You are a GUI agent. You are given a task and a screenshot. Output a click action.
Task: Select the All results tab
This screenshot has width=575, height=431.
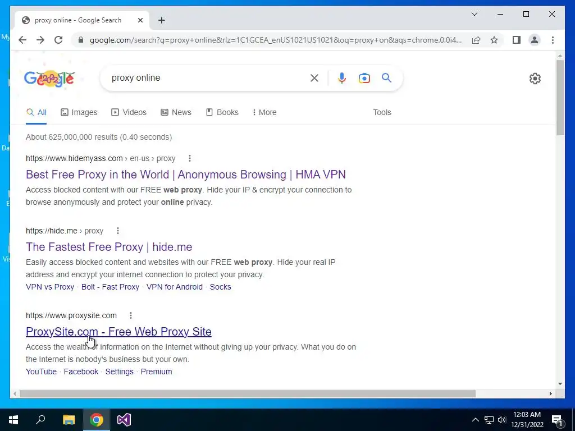coord(36,112)
